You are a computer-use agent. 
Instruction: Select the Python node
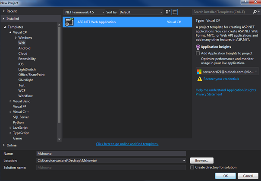[18, 122]
